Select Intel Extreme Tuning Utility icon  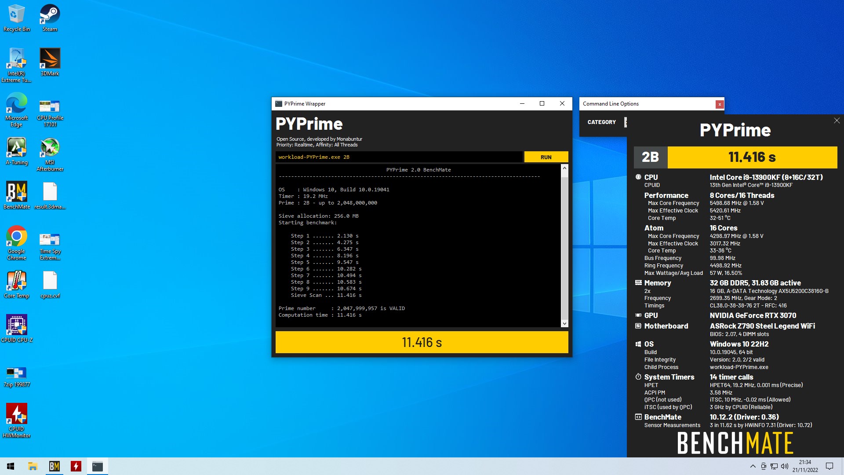16,65
